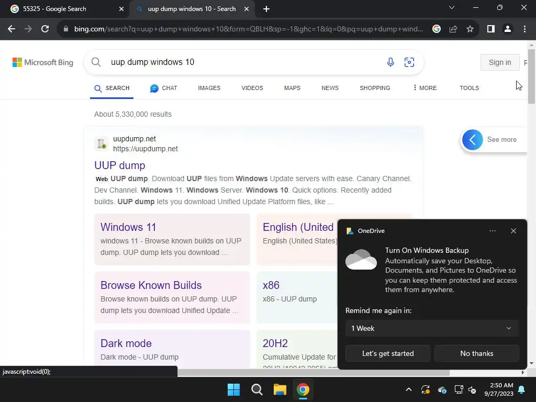
Task: Click the No thanks button
Action: [476, 353]
